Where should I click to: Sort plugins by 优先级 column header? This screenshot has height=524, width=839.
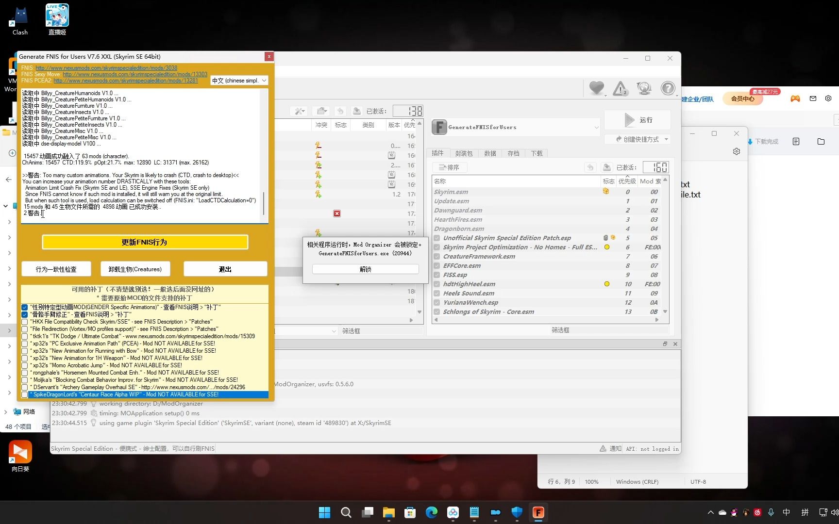pos(627,181)
